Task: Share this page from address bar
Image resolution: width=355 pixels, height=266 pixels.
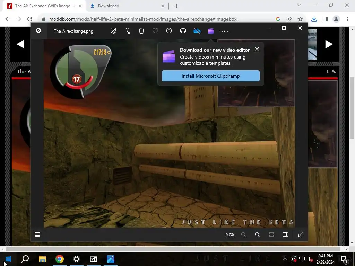Action: [289, 19]
